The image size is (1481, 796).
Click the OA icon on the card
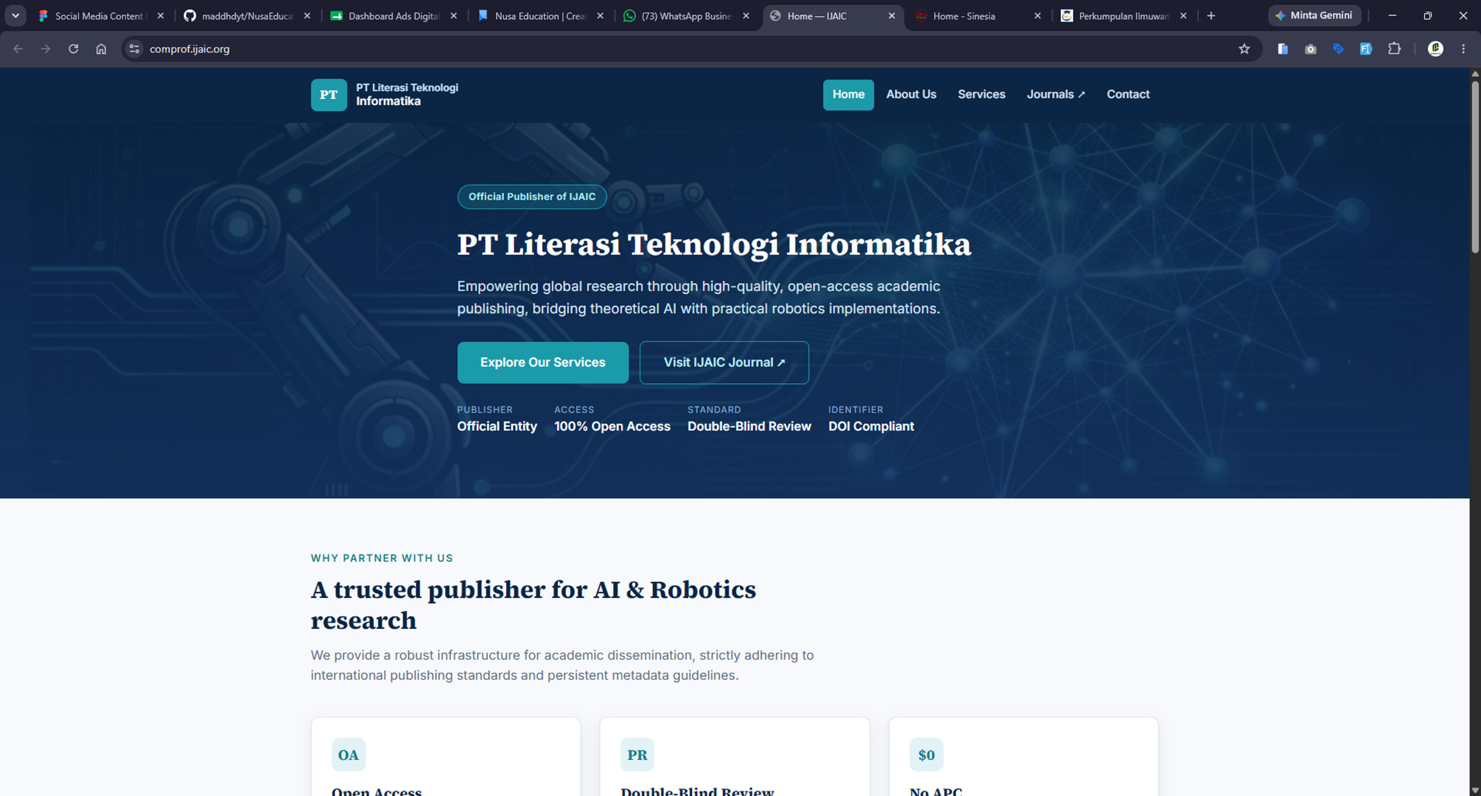coord(348,755)
